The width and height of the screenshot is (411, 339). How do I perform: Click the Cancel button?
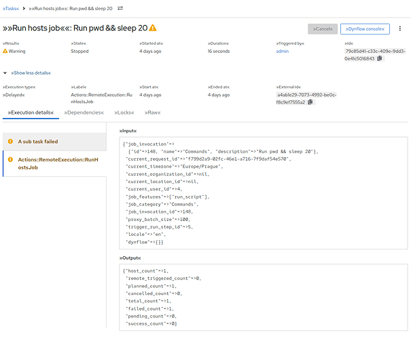click(323, 28)
